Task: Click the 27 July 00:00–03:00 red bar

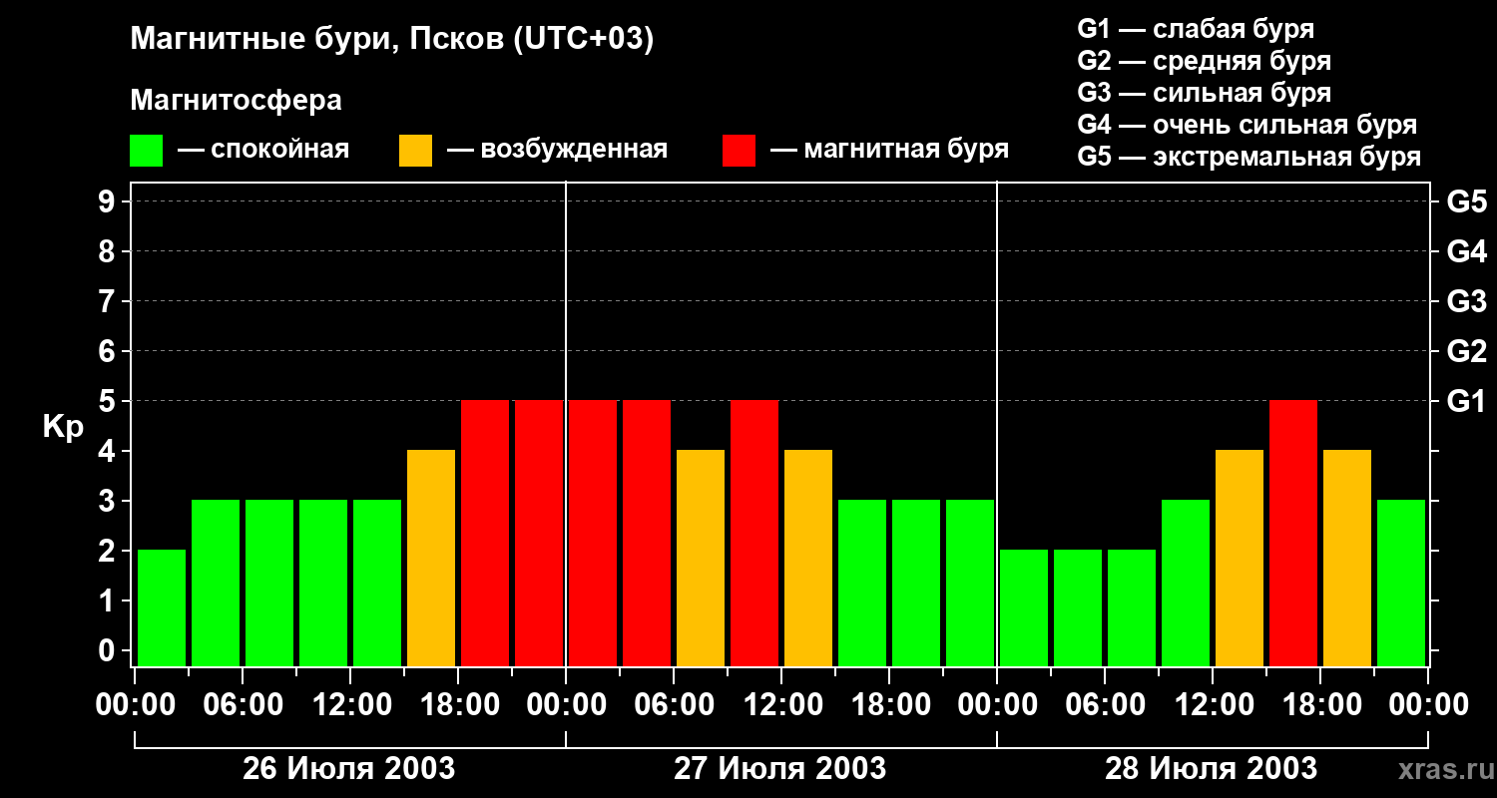Action: 593,533
